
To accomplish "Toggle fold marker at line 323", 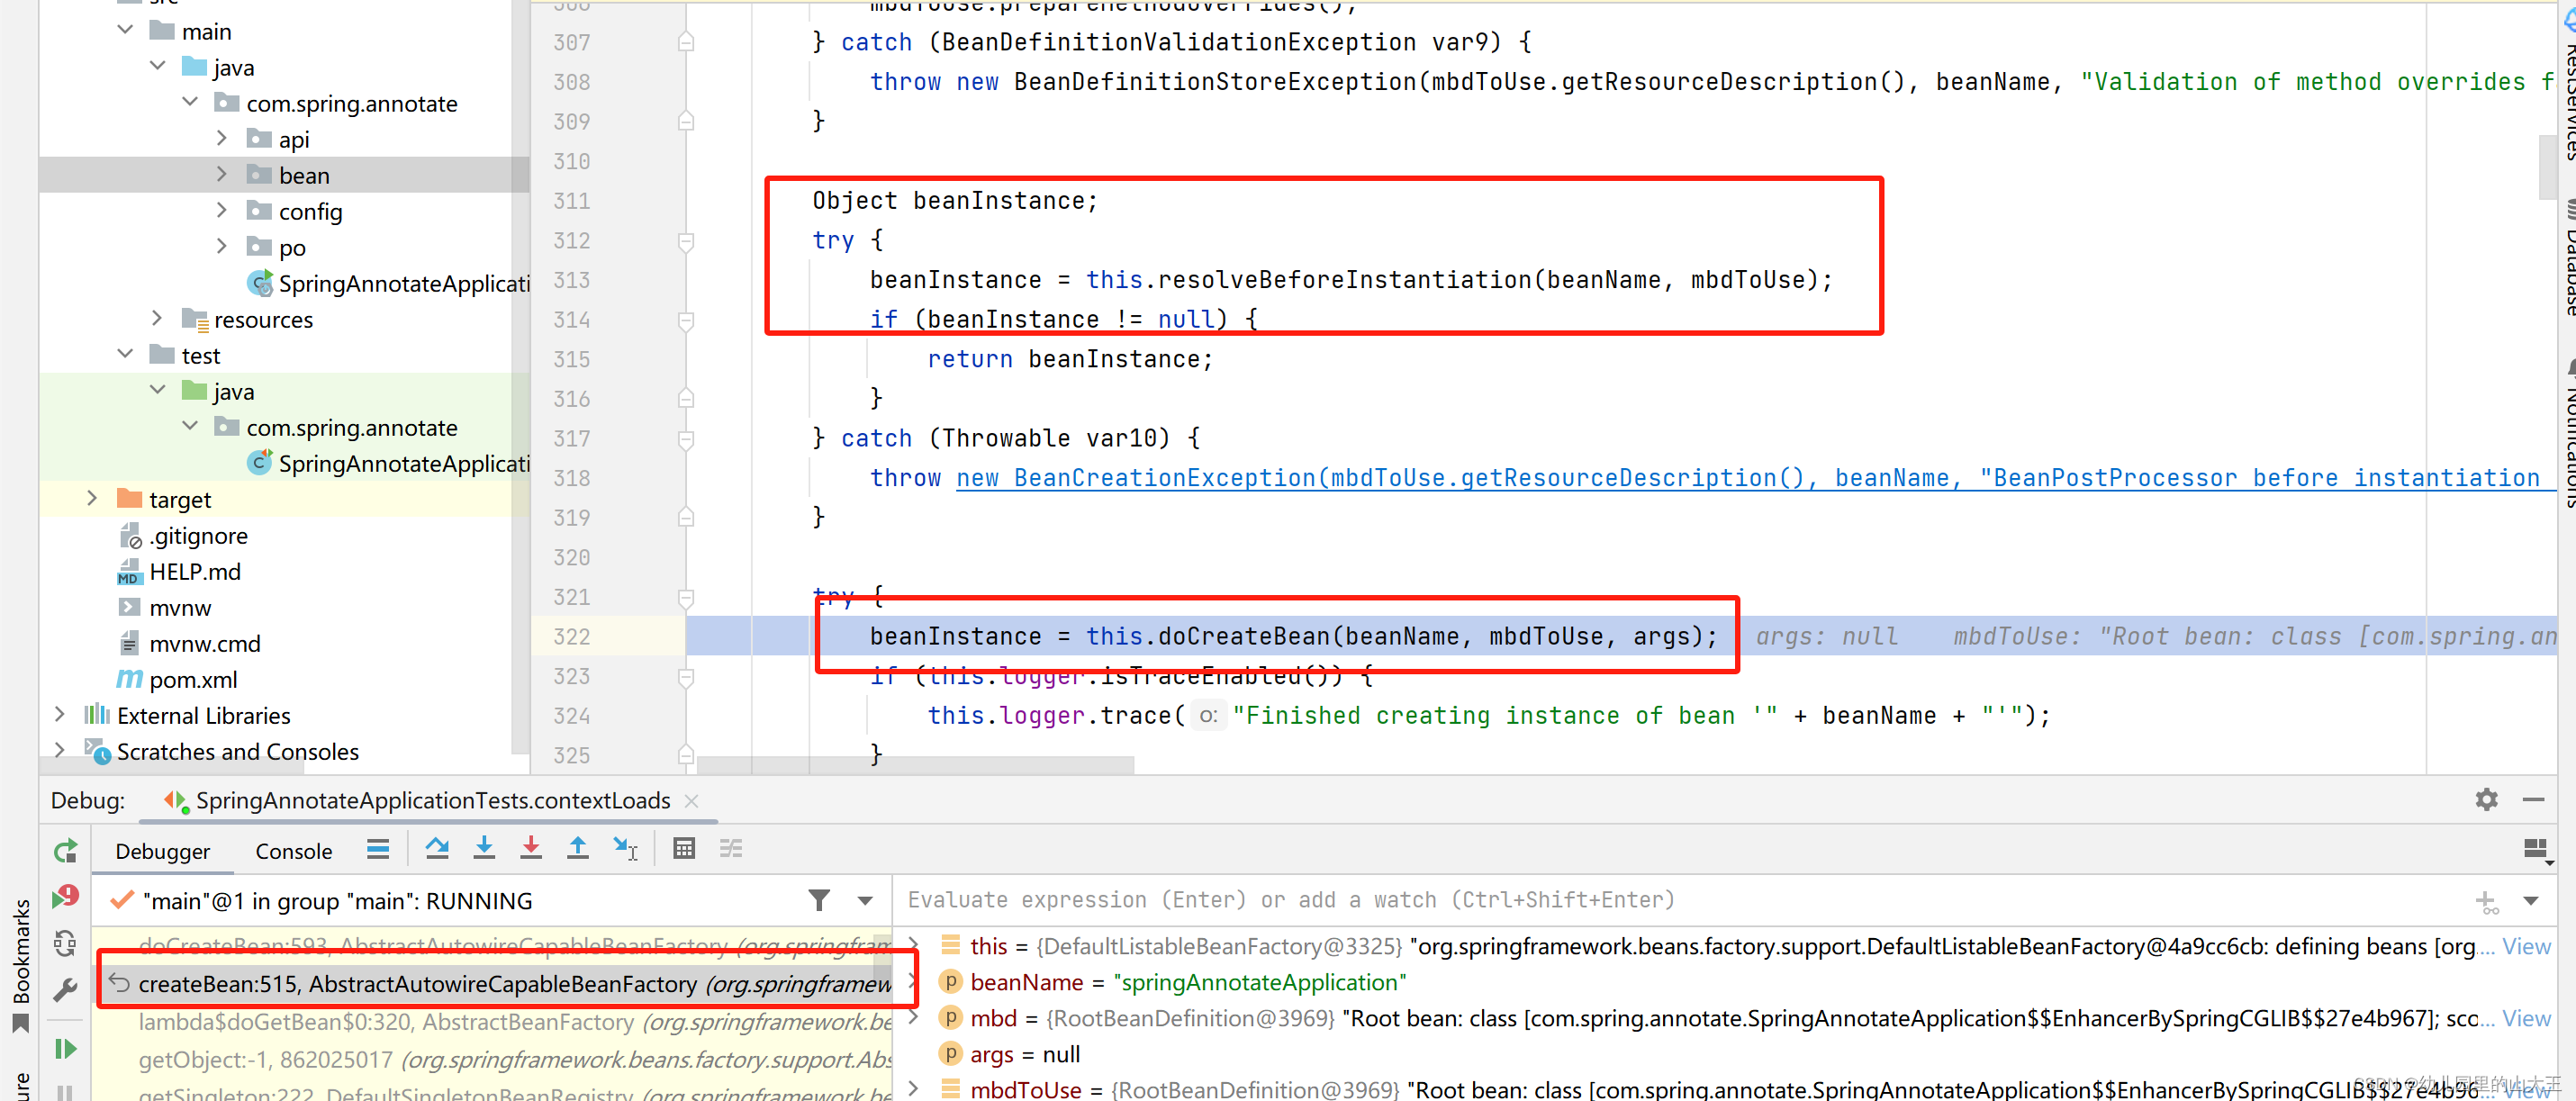I will coord(686,677).
